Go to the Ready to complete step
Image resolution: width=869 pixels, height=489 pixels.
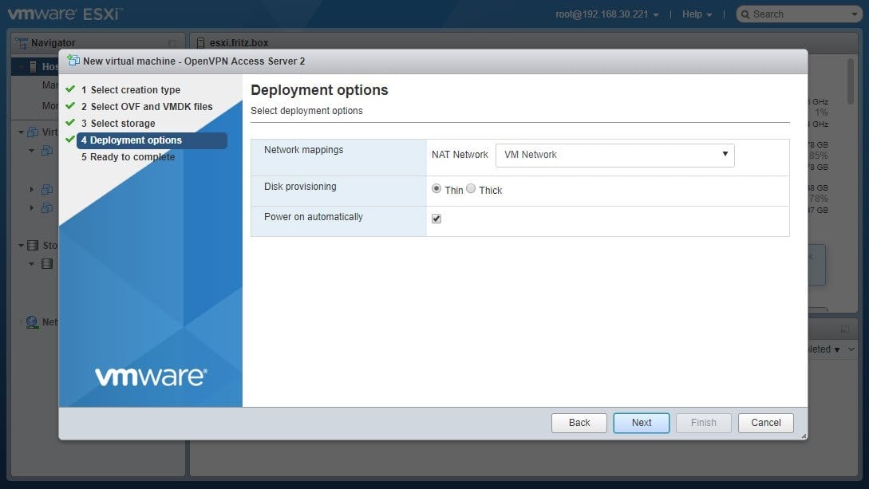coord(127,156)
